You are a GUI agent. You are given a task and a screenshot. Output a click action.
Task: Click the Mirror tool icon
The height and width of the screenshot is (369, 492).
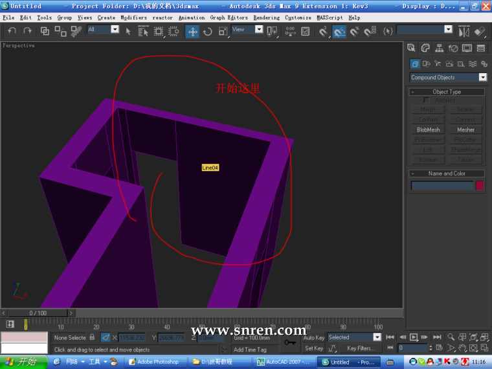click(464, 31)
